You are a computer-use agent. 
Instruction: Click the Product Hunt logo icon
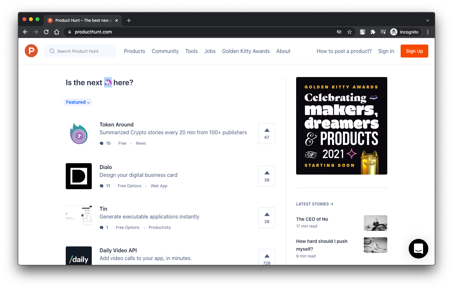31,51
